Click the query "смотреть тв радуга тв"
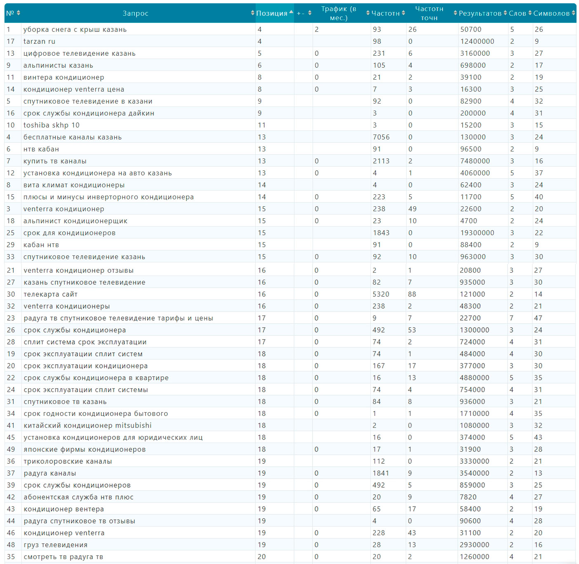This screenshot has height=564, width=579. [x=64, y=557]
